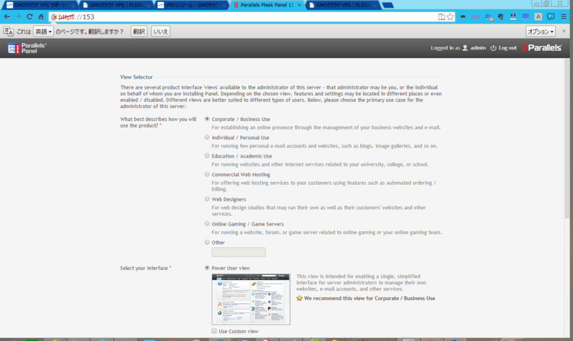This screenshot has width=573, height=341.
Task: Reload the page with the refresh icon
Action: coord(29,16)
